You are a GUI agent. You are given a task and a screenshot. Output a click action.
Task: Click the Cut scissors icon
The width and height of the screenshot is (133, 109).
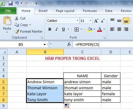(x=16, y=18)
